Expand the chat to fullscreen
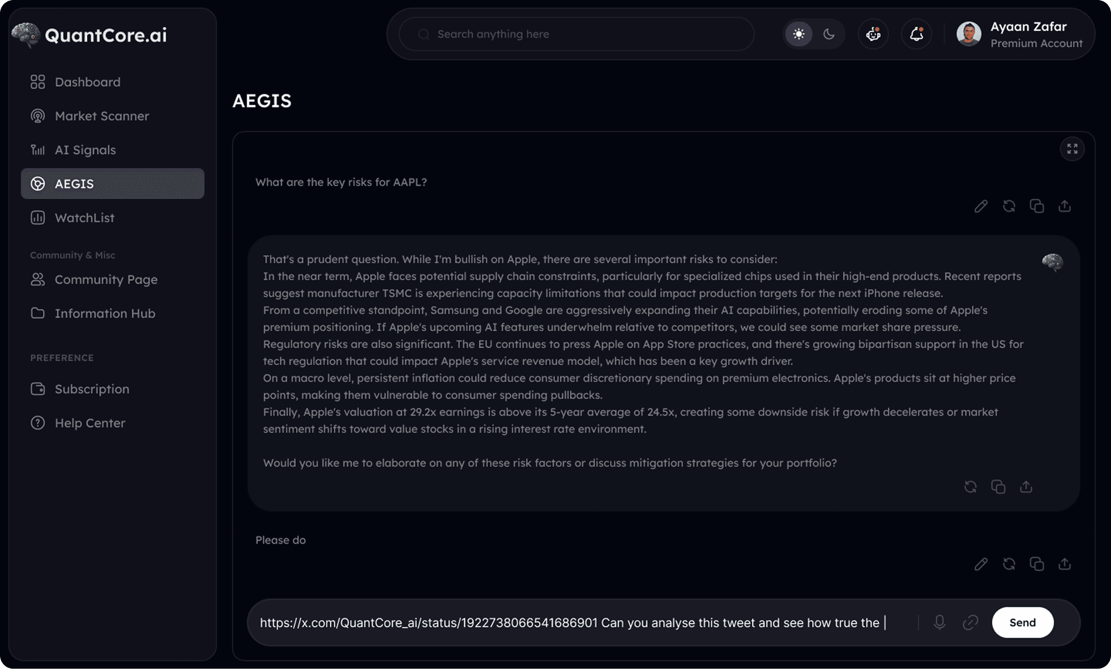 pyautogui.click(x=1072, y=149)
